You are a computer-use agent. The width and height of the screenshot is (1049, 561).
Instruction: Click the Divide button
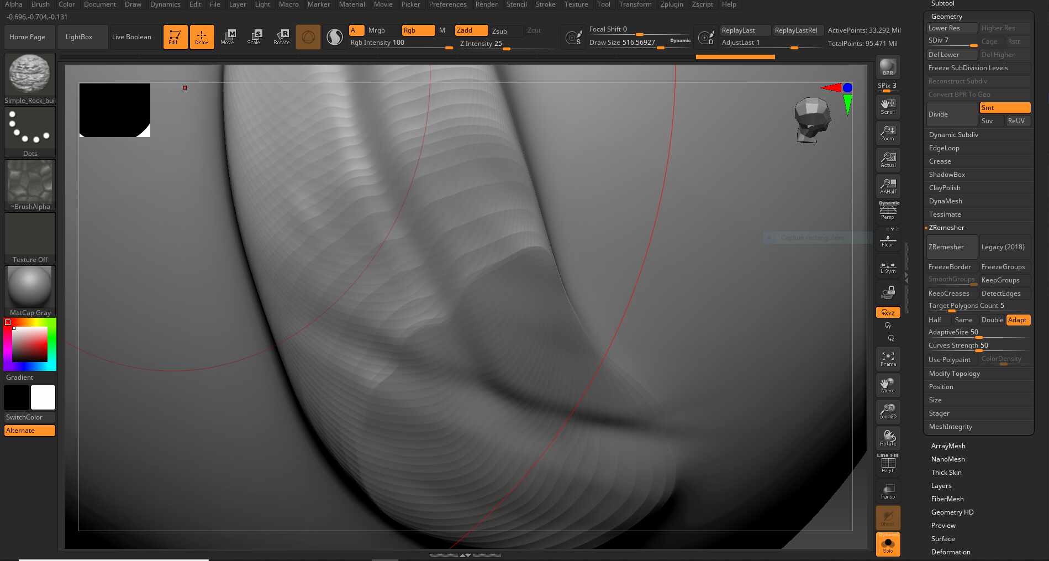[951, 114]
